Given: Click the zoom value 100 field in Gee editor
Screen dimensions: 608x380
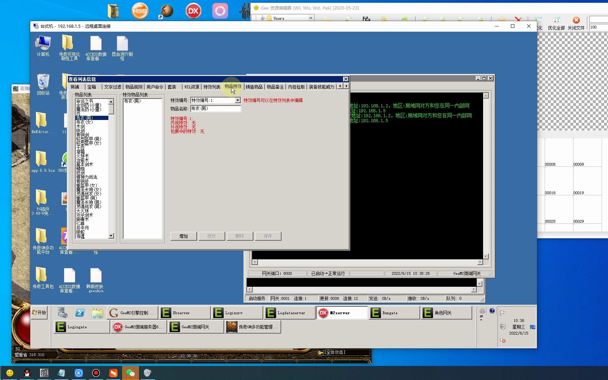Looking at the screenshot, I should tap(598, 27).
